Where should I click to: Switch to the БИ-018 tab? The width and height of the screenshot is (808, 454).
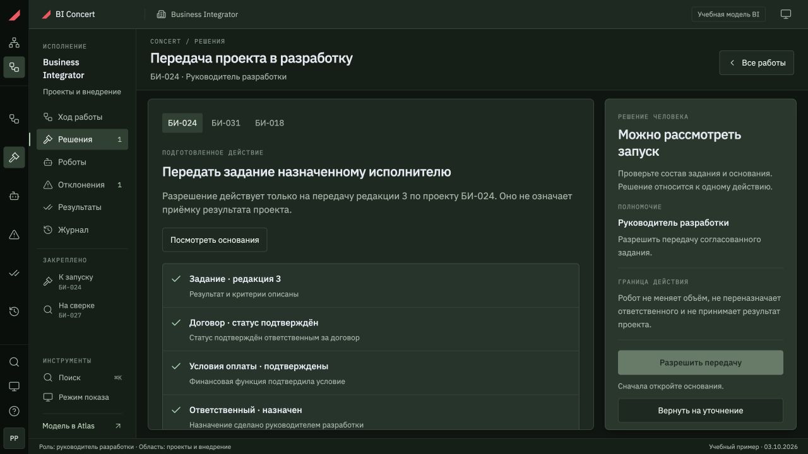click(x=270, y=123)
